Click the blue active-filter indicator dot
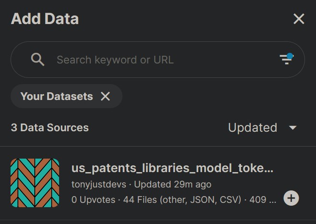This screenshot has width=316, height=224. coord(290,56)
